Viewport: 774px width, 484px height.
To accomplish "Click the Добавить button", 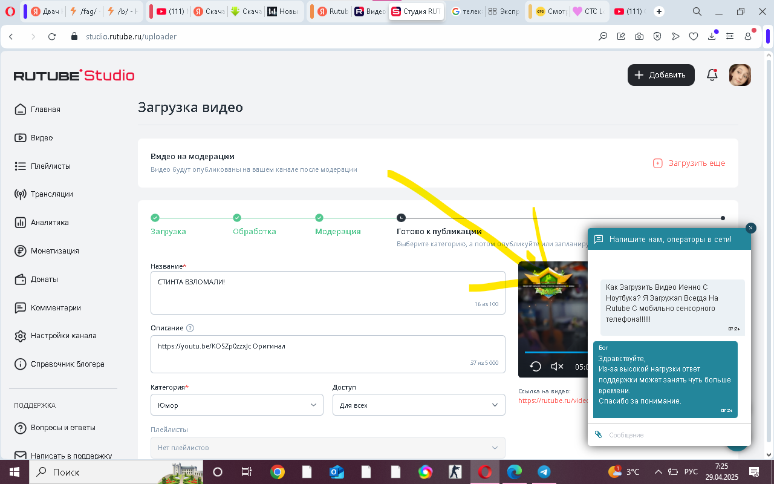I will (661, 75).
